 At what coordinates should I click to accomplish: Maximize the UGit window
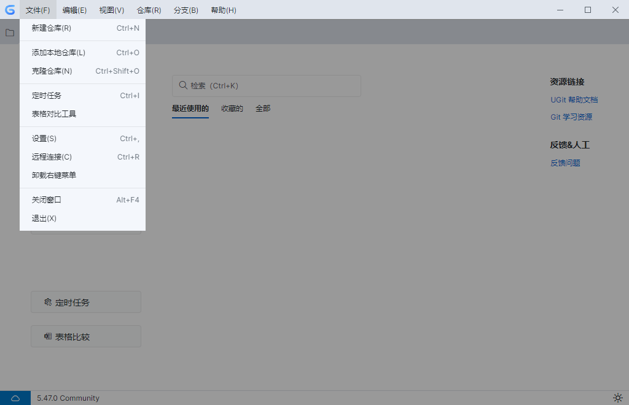(x=588, y=10)
